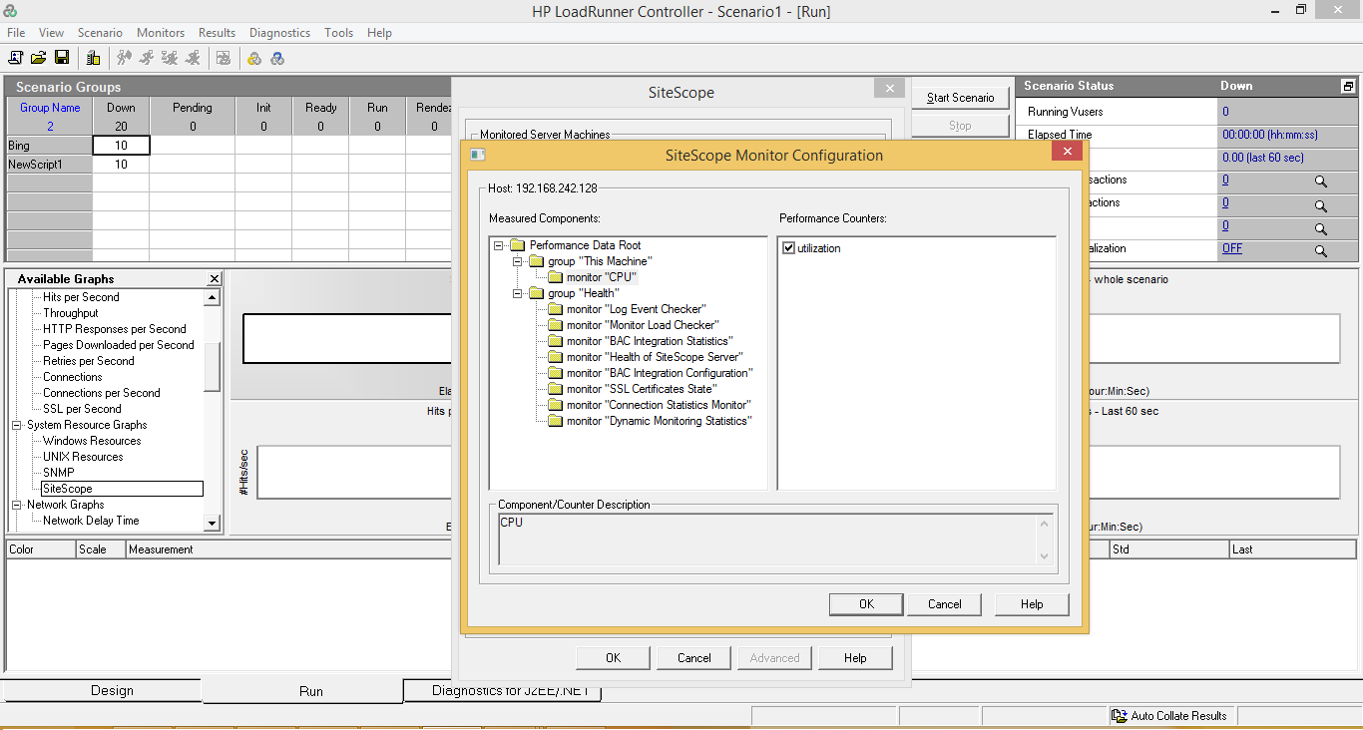The width and height of the screenshot is (1363, 730).
Task: Select monitor "BAC Integration Statistics"
Action: click(650, 341)
